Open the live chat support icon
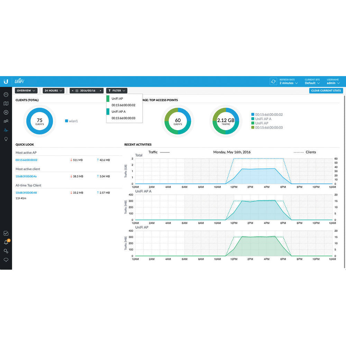This screenshot has width=346, height=346. pos(6,260)
